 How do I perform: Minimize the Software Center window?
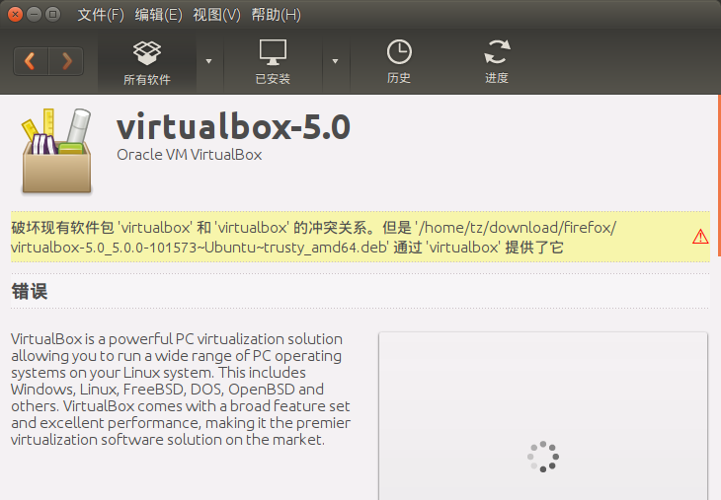pyautogui.click(x=34, y=15)
